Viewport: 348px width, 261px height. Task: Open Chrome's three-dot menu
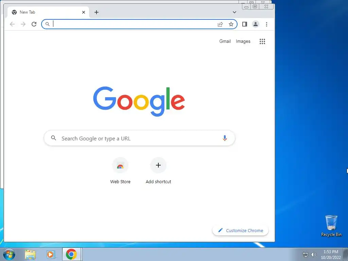(x=266, y=24)
